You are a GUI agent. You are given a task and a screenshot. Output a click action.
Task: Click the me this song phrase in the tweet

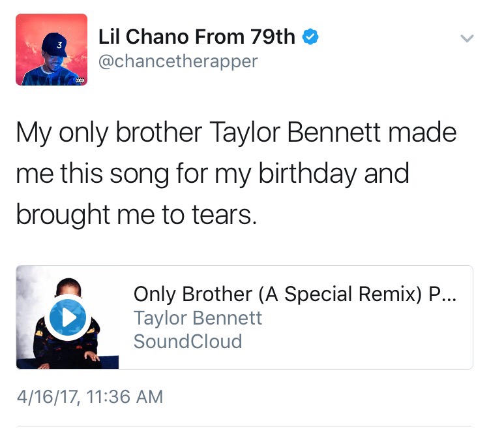[x=93, y=174]
